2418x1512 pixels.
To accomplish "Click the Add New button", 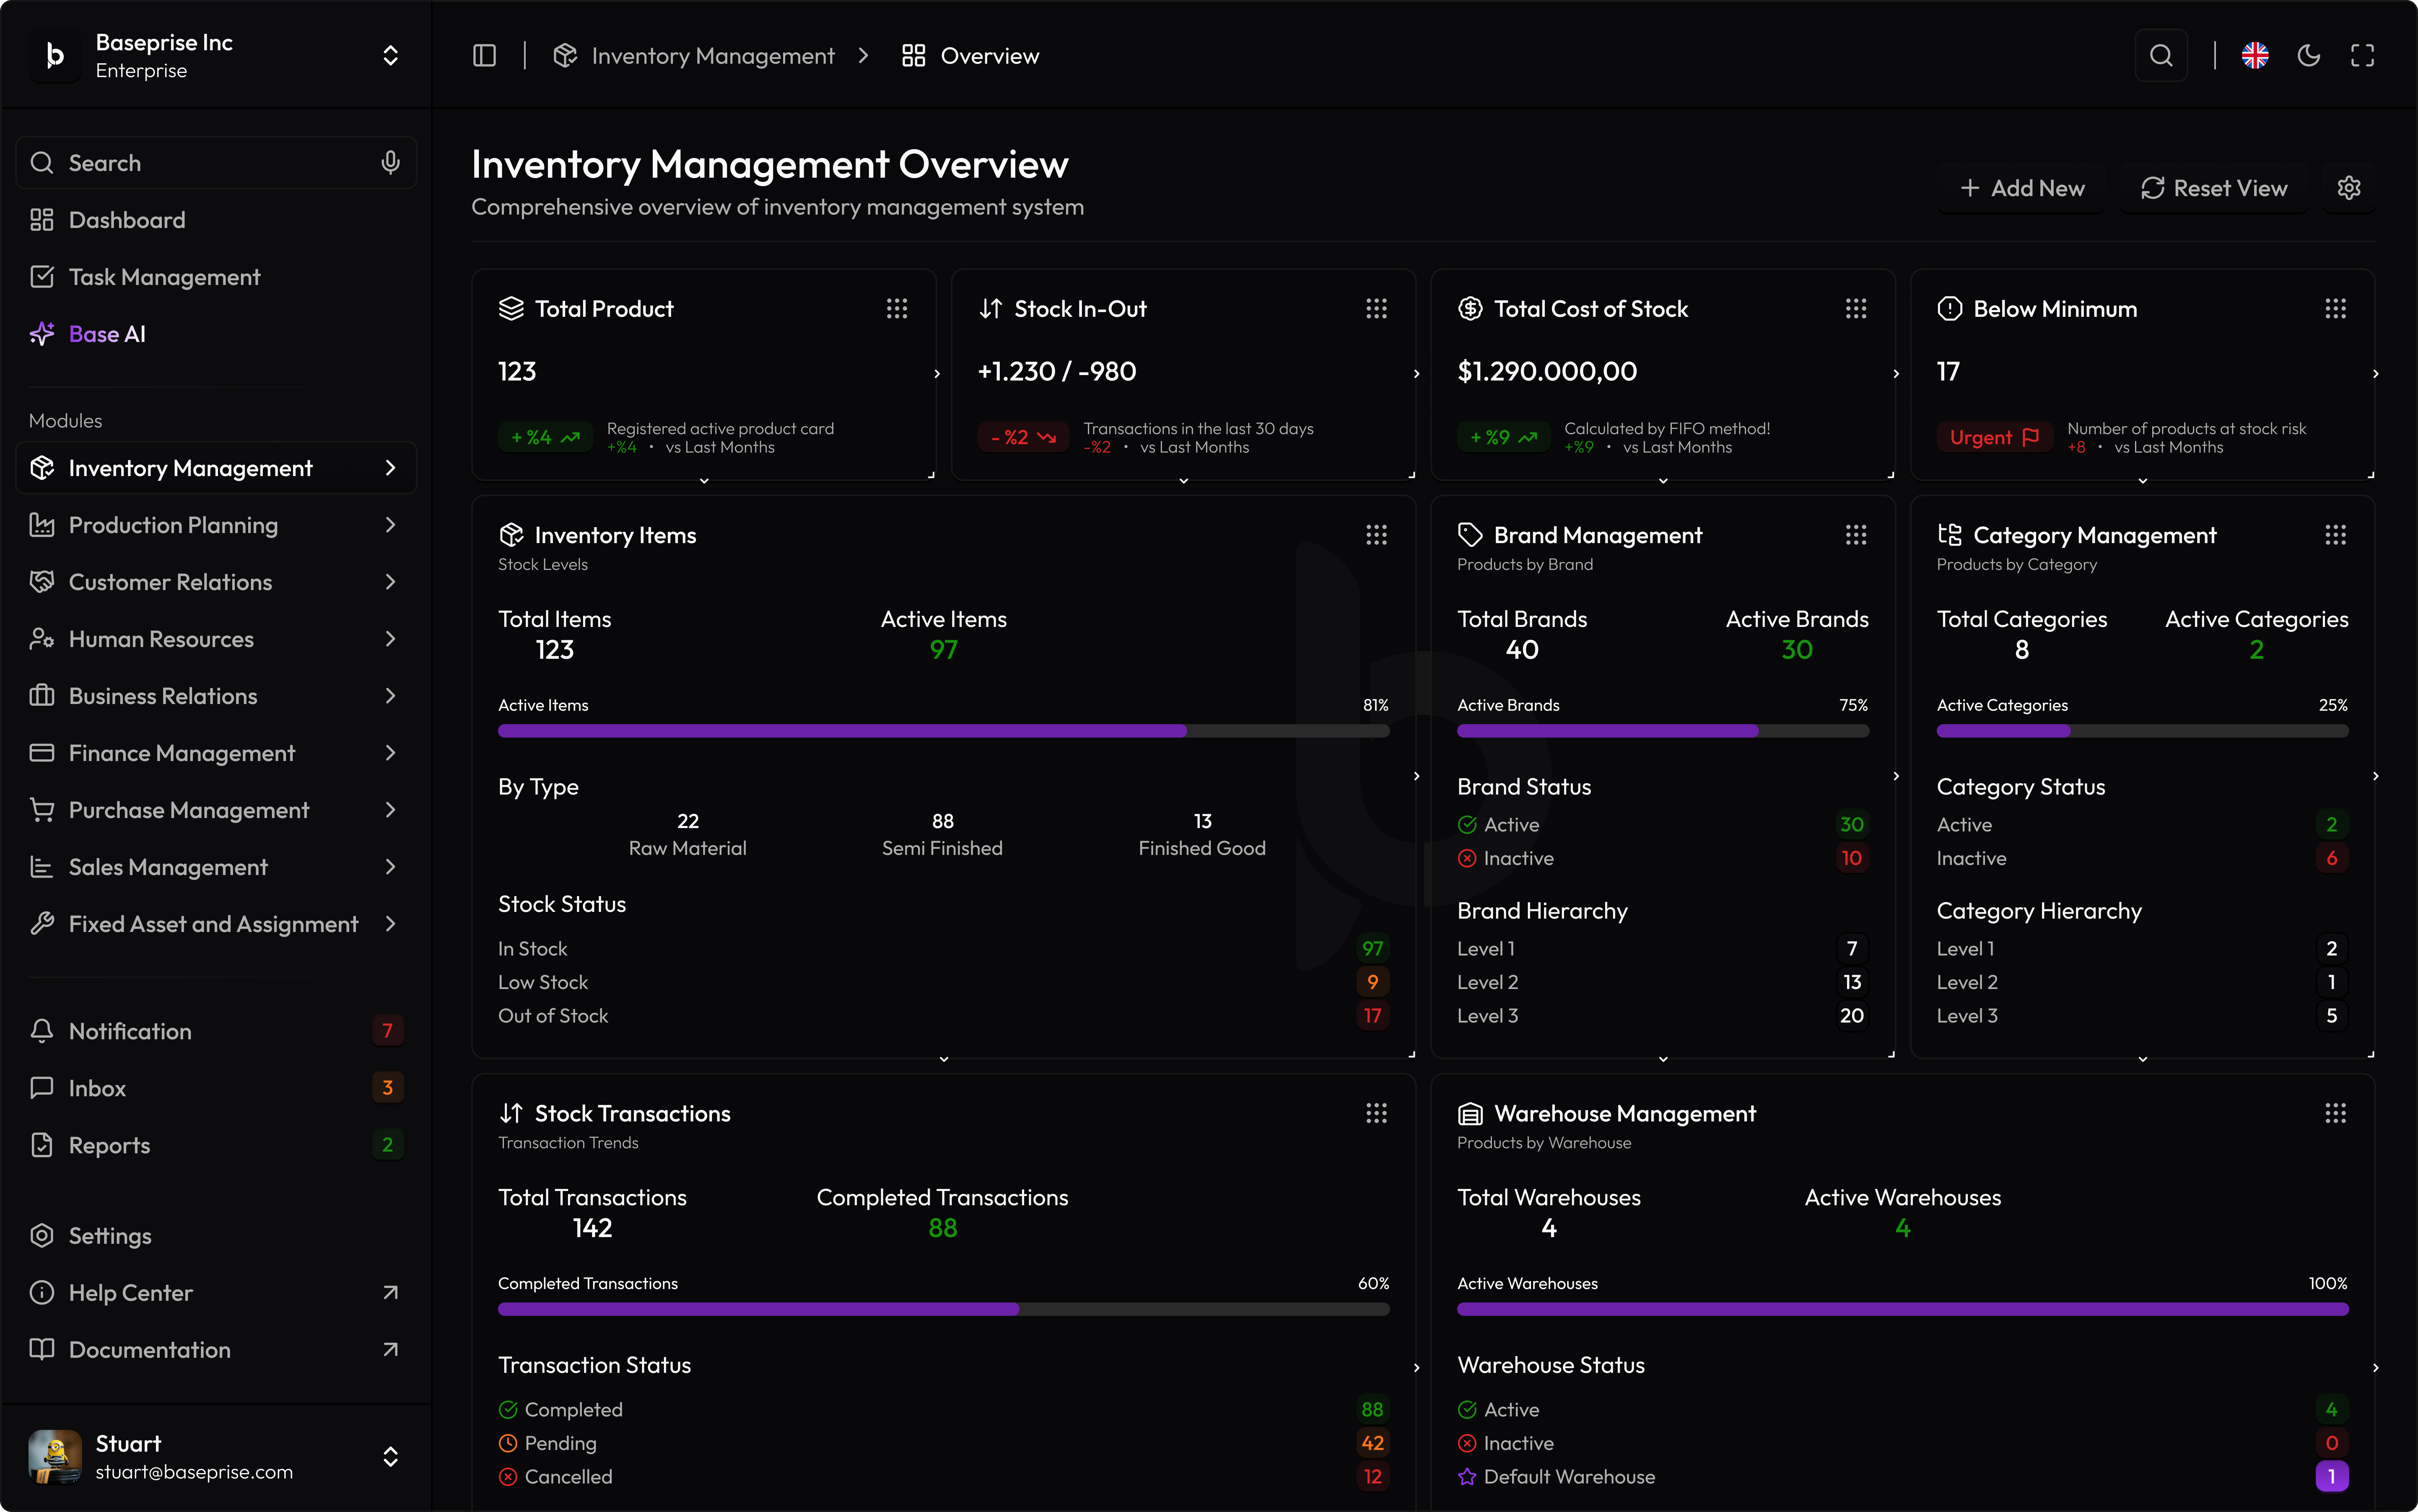I will point(2022,188).
